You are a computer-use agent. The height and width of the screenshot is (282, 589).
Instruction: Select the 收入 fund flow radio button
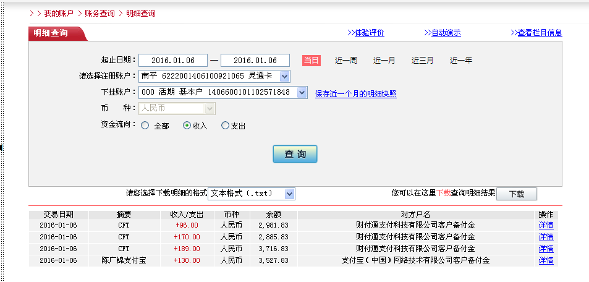(x=187, y=126)
